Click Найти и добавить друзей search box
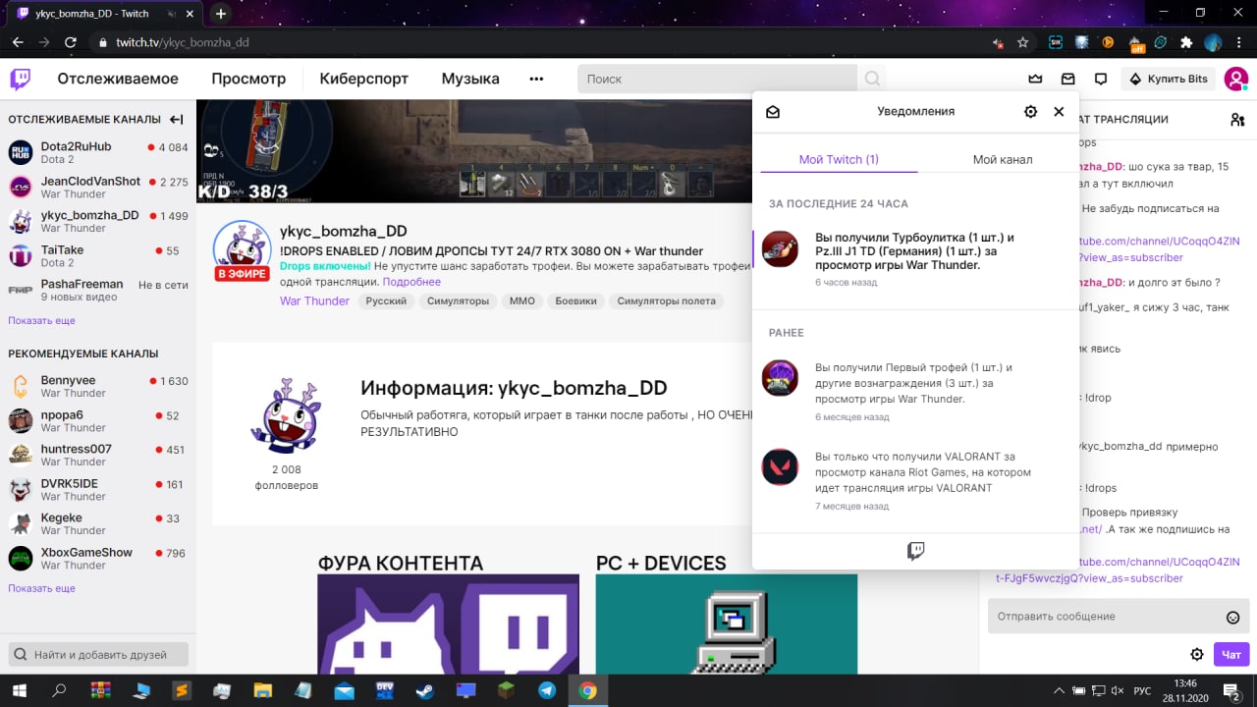 click(98, 654)
